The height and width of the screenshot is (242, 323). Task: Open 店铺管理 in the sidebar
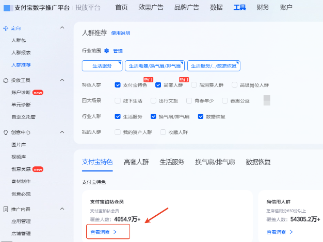click(x=21, y=234)
